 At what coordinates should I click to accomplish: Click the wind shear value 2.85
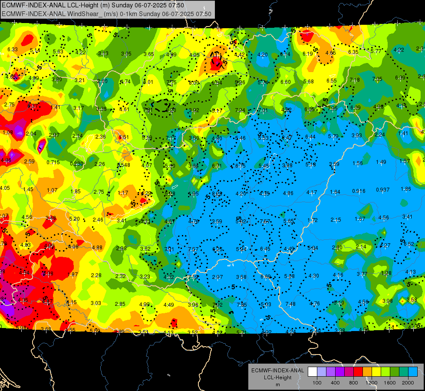[120, 304]
